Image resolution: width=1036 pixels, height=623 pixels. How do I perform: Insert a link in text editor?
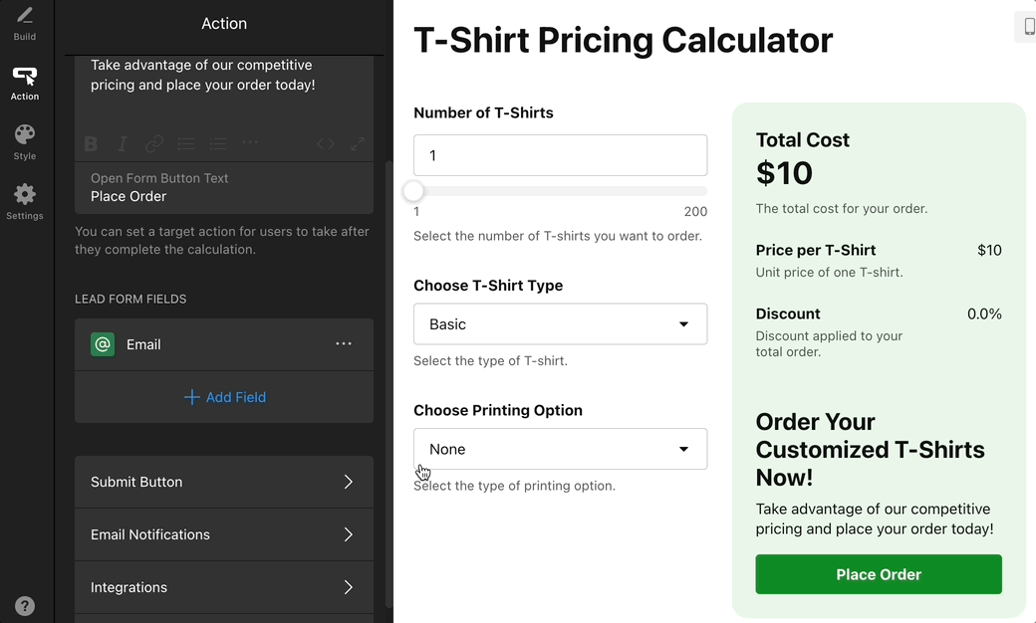pos(154,144)
